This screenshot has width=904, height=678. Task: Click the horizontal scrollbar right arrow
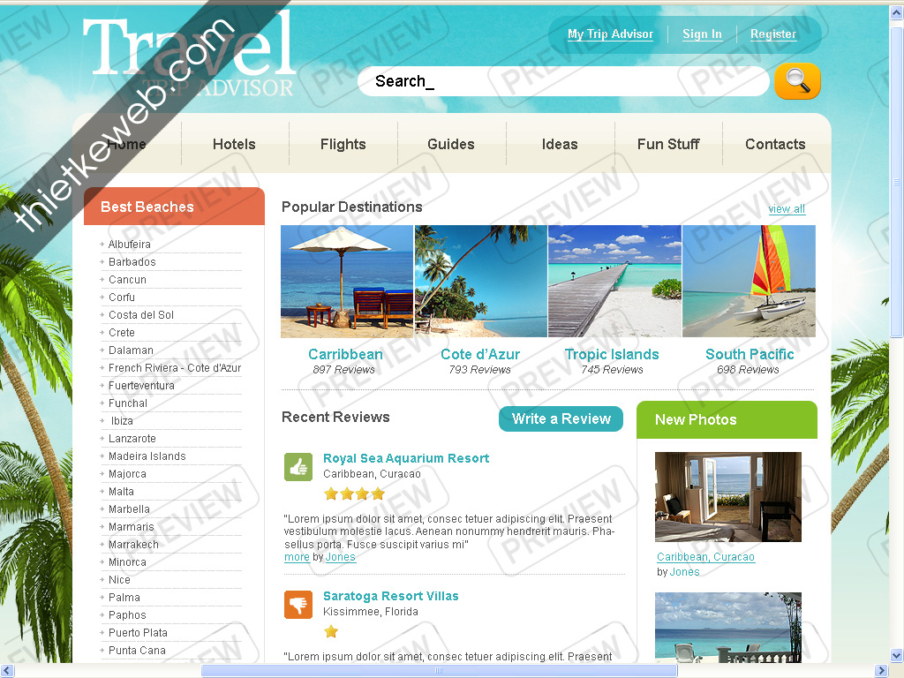[x=881, y=671]
